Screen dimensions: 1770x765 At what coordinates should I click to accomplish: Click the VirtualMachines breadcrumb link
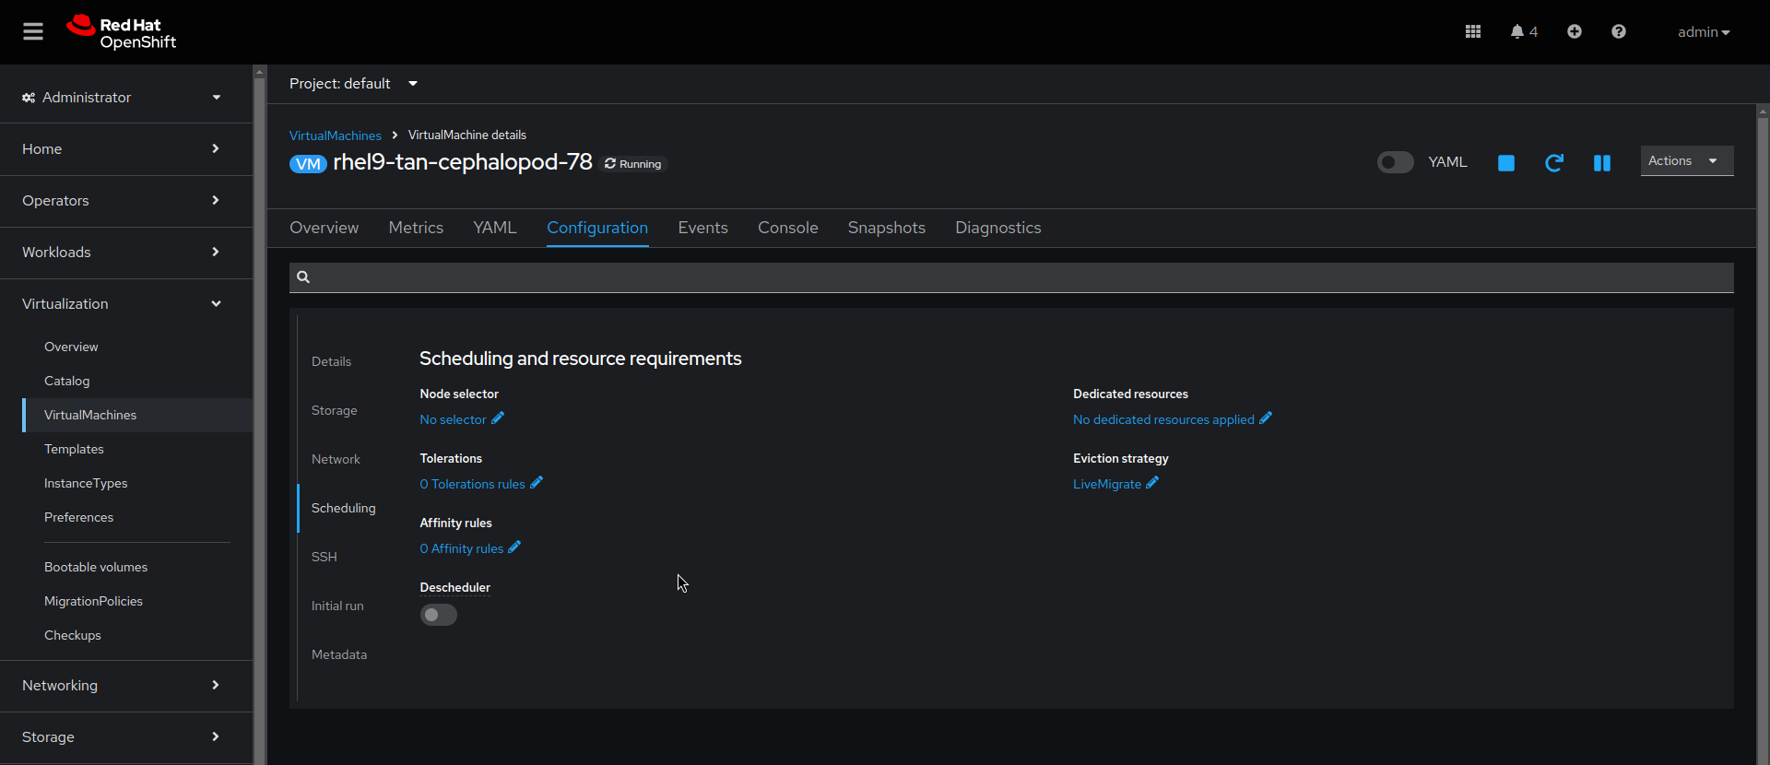click(335, 135)
